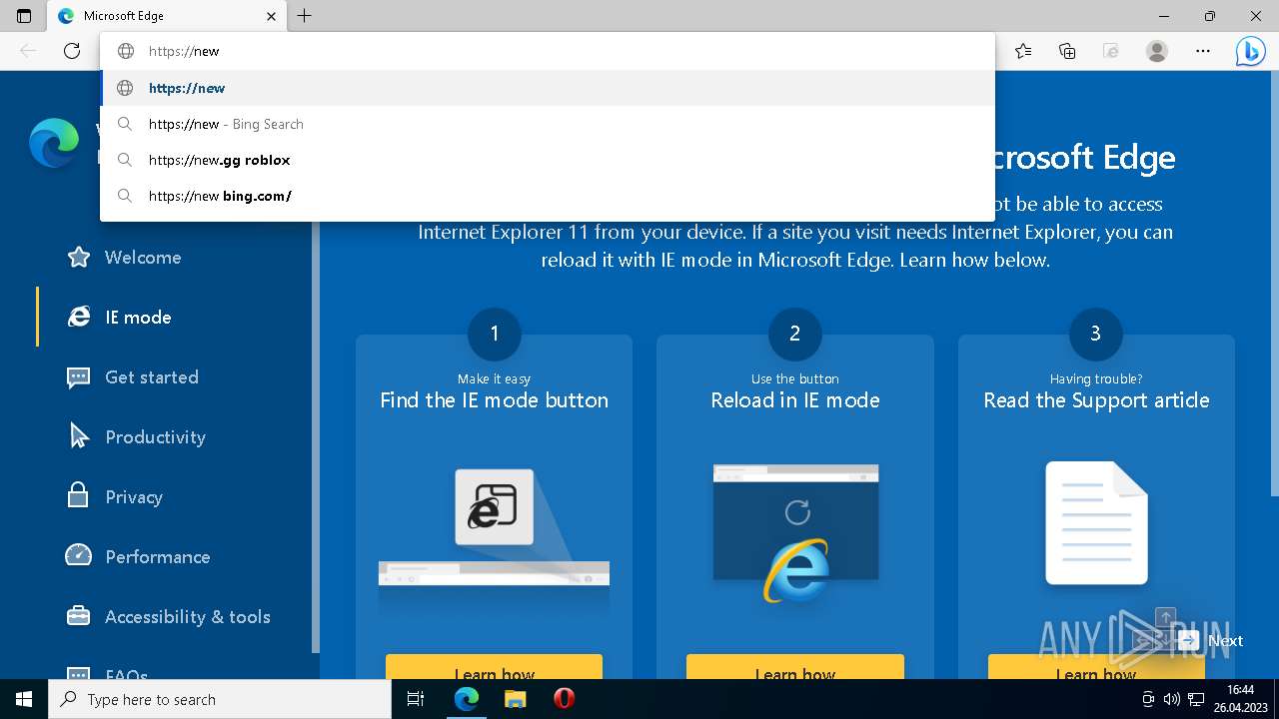The image size is (1279, 719).
Task: Click the Type here to search box
Action: click(220, 699)
